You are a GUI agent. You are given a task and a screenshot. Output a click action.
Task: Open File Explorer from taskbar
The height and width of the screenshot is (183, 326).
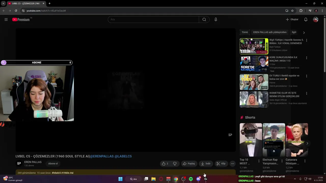pos(153,179)
